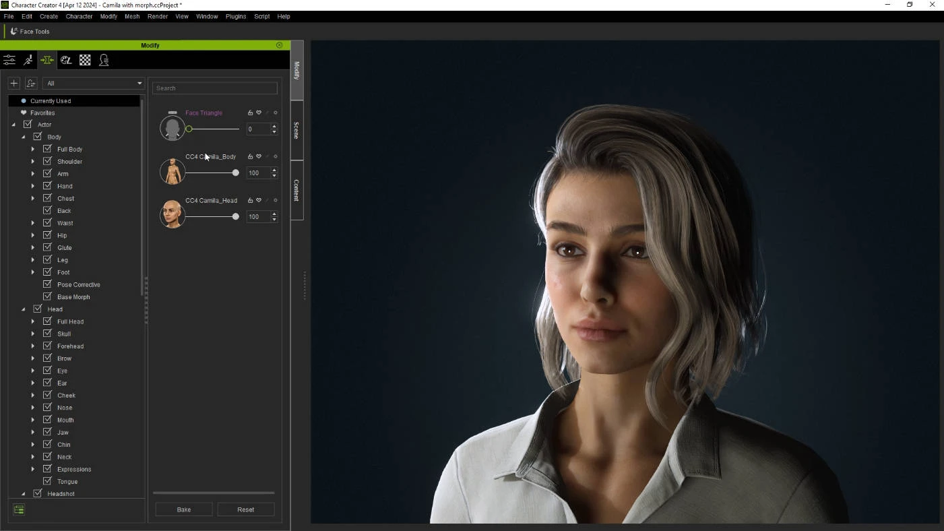Click the CC4 Camila_Head slider handle

[235, 217]
